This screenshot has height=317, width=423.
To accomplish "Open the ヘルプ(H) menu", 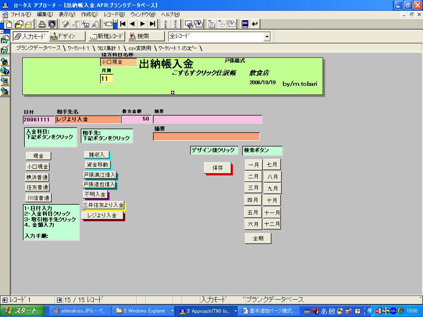I will click(171, 14).
